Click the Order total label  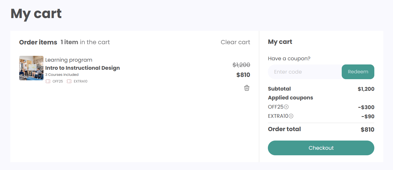pyautogui.click(x=284, y=129)
